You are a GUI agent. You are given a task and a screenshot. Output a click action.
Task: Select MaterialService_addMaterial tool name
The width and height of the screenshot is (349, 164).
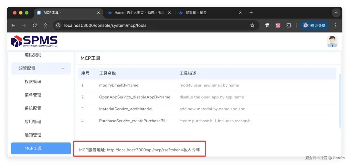pos(126,109)
